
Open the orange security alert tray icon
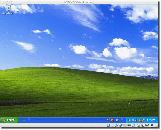pos(140,120)
